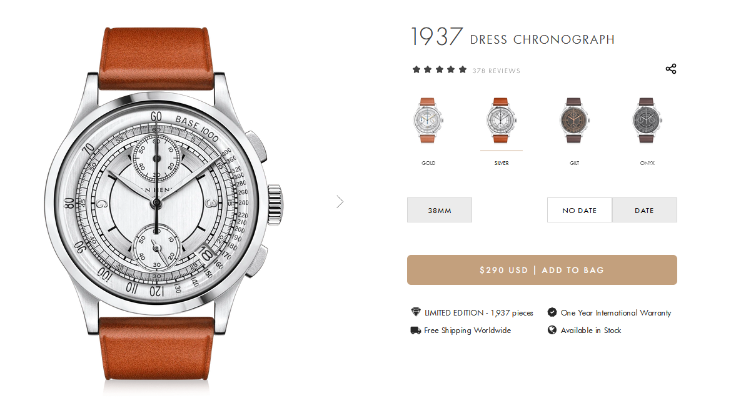Show next product image with arrow

coord(340,202)
